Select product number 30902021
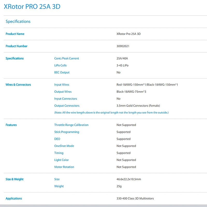Viewport: 207px width, 207px height. point(123,46)
